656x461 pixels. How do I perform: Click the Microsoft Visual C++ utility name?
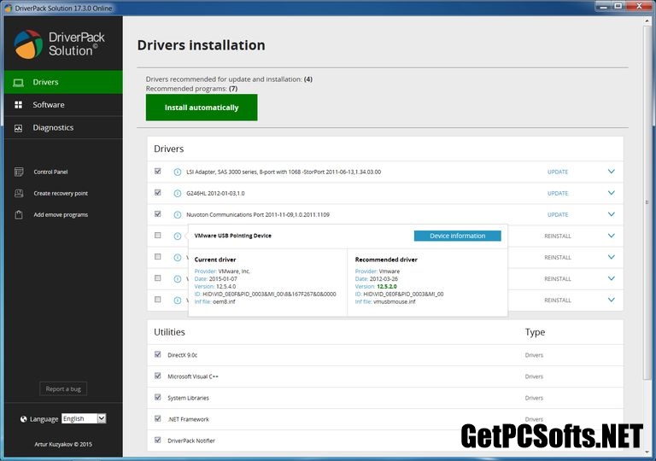[x=193, y=376]
